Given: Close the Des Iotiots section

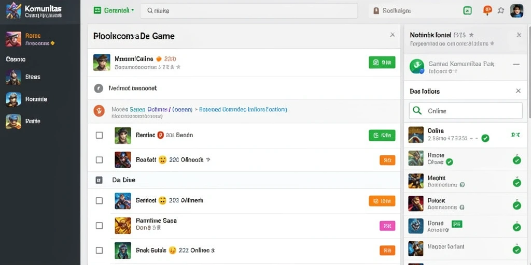Looking at the screenshot, I should 518,91.
